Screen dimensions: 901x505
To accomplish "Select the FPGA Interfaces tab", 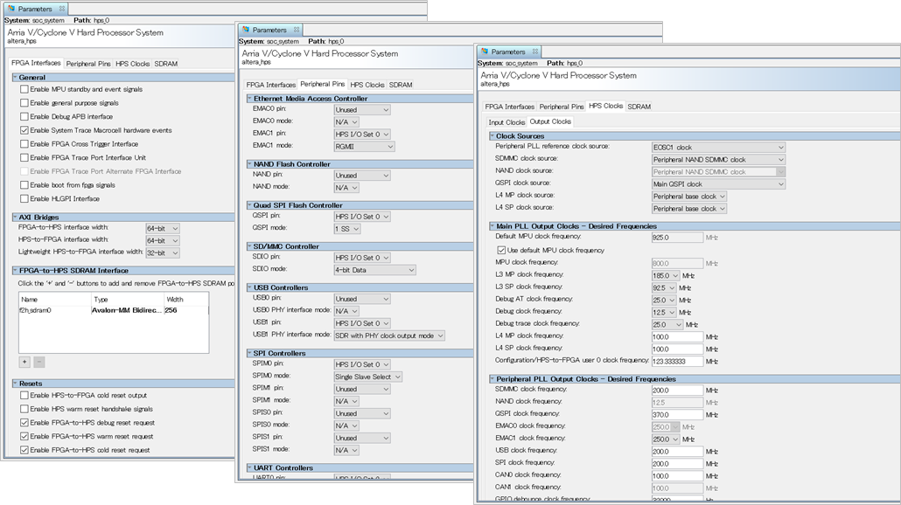I will point(35,62).
